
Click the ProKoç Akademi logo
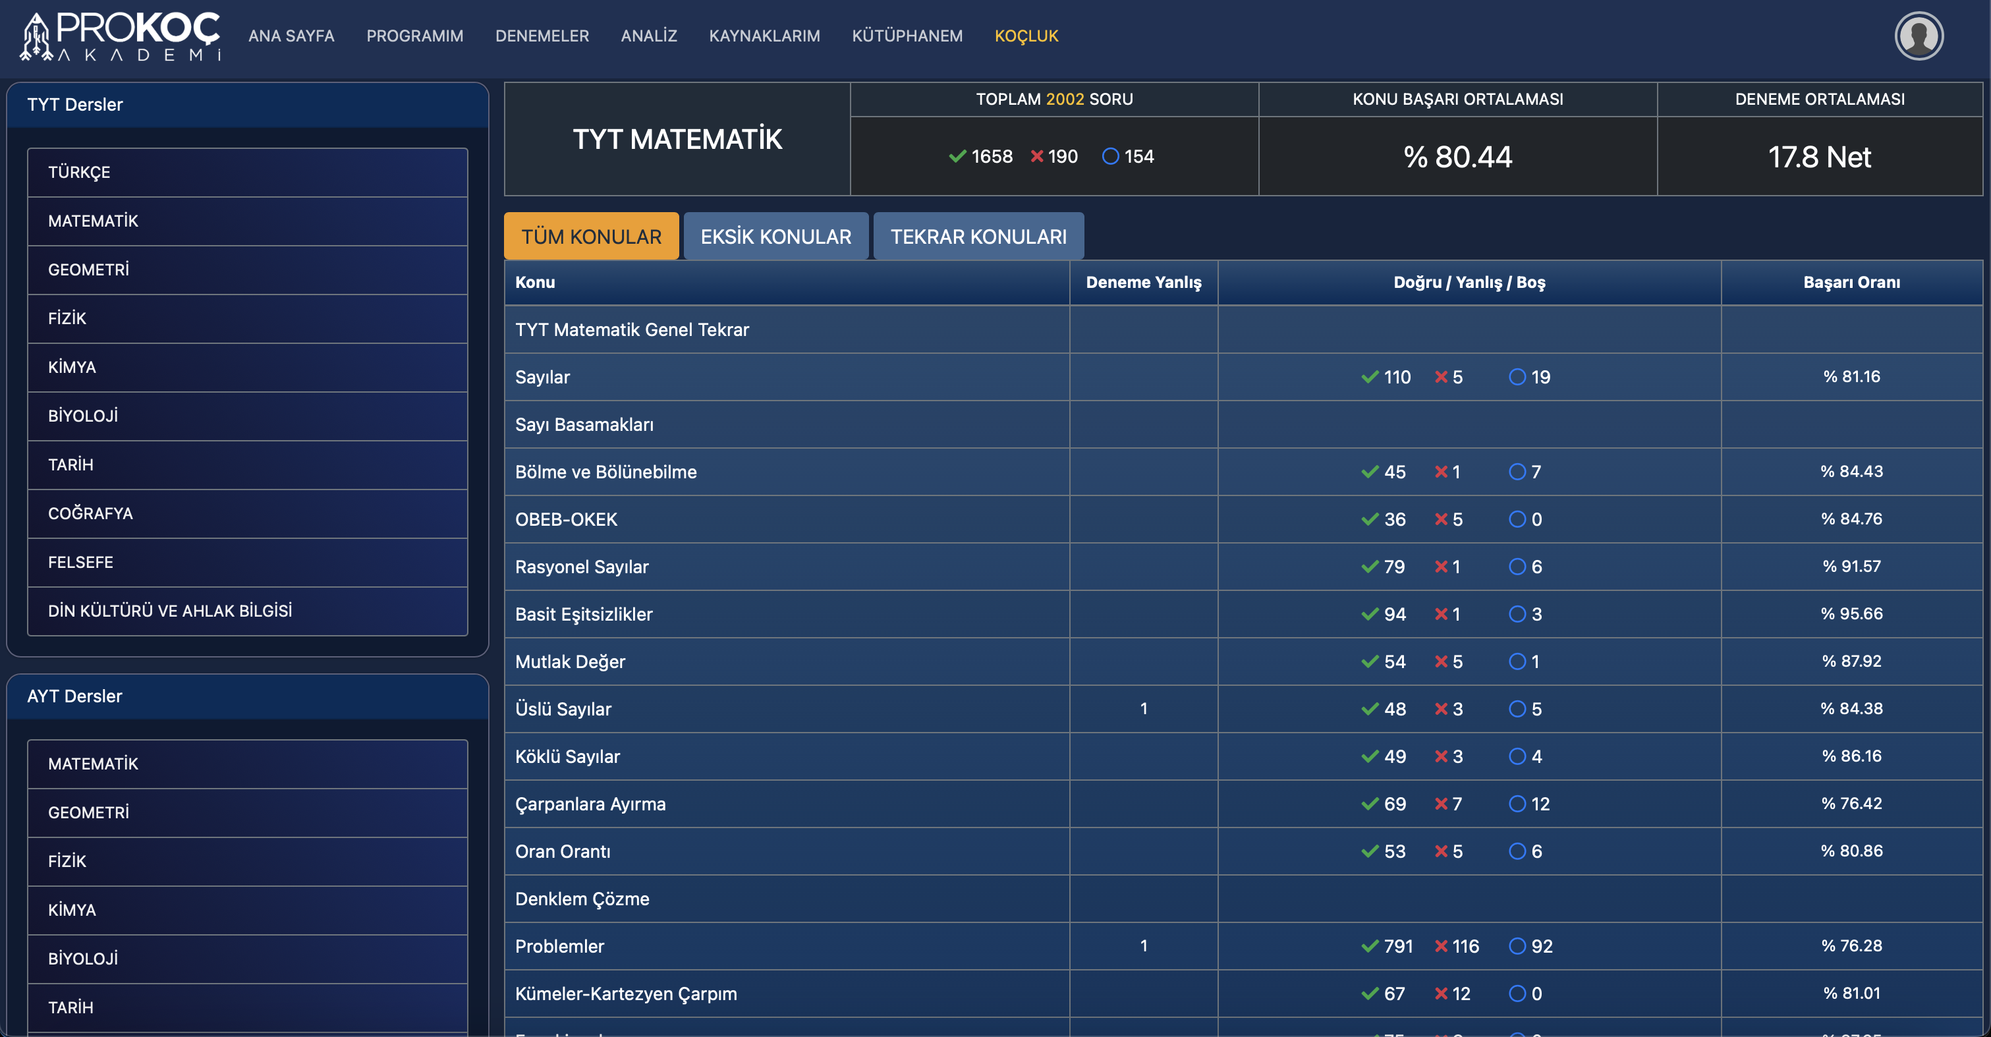(x=121, y=36)
